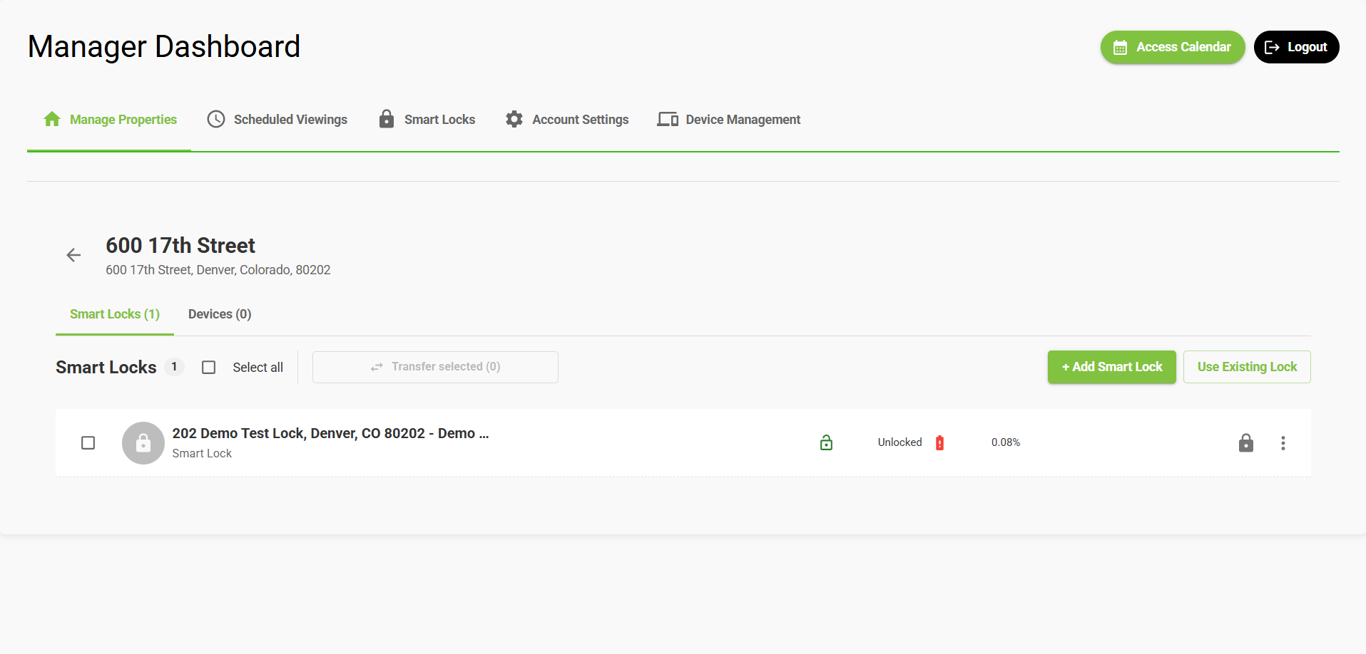Go to the Device Management tab

pos(729,120)
